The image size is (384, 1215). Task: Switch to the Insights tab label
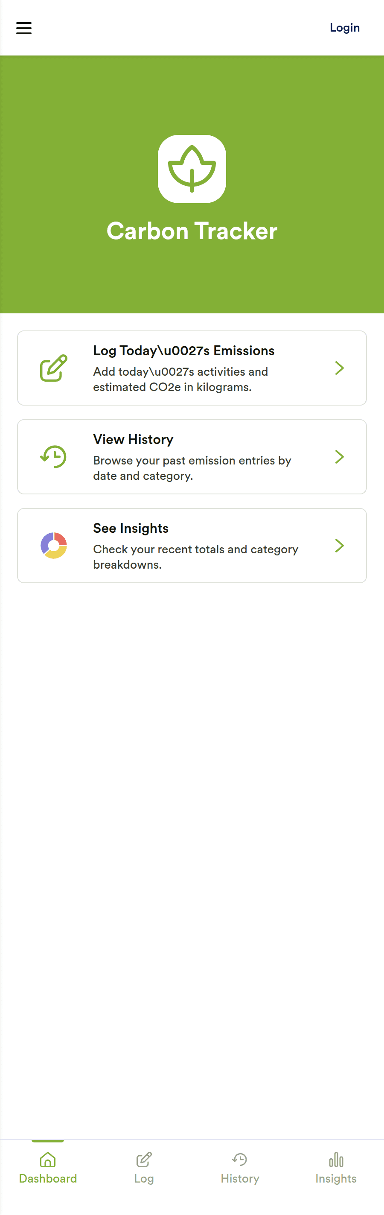pyautogui.click(x=336, y=1179)
